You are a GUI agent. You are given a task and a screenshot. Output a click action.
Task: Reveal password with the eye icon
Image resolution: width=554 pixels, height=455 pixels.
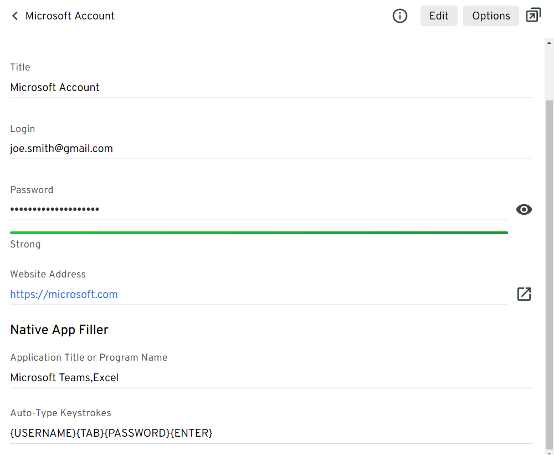[524, 209]
